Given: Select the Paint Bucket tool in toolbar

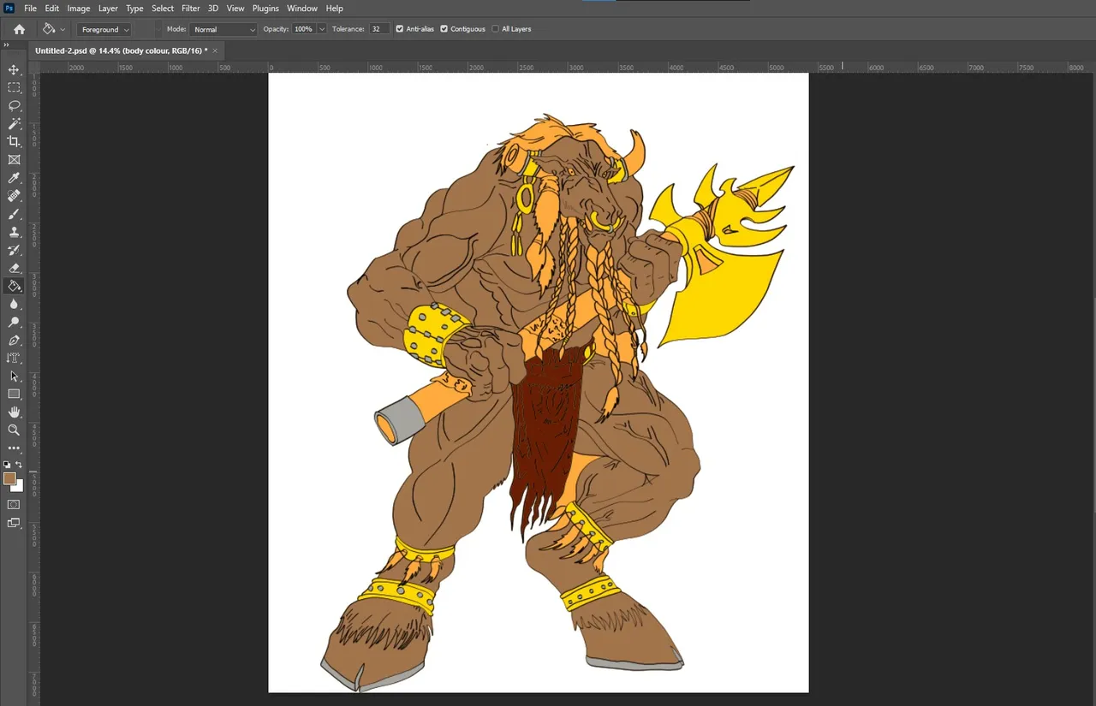Looking at the screenshot, I should pyautogui.click(x=14, y=286).
